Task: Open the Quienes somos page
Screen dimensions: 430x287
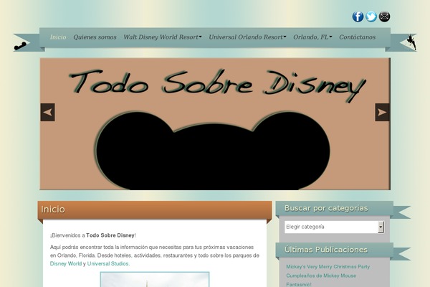Action: pos(95,37)
